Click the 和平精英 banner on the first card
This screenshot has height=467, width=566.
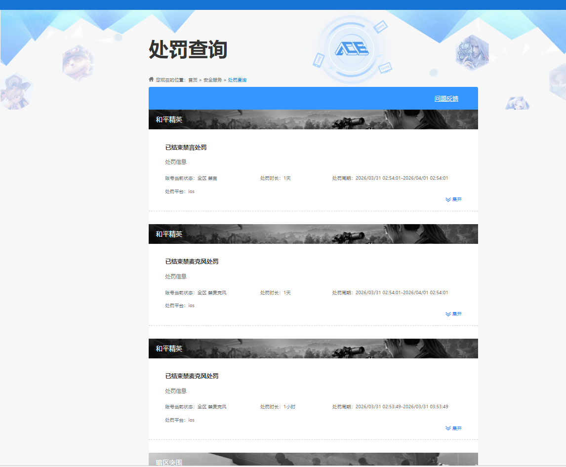(x=313, y=119)
